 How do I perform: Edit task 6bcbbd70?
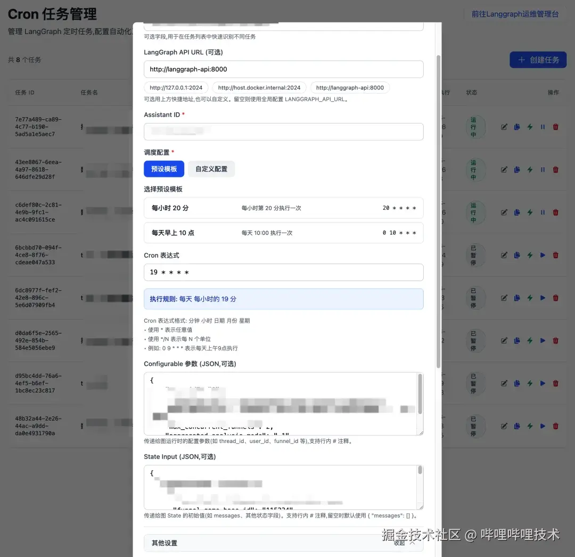[504, 255]
